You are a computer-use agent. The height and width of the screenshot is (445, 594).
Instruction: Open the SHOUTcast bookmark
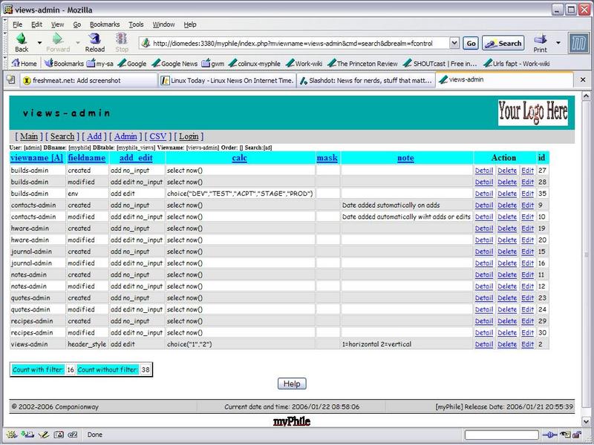pyautogui.click(x=440, y=63)
